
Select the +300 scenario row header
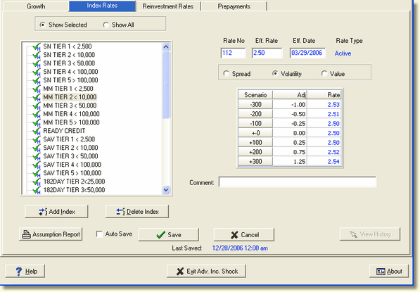(255, 162)
